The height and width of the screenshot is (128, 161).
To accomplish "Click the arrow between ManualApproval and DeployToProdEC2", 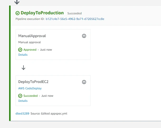I will tap(23, 68).
